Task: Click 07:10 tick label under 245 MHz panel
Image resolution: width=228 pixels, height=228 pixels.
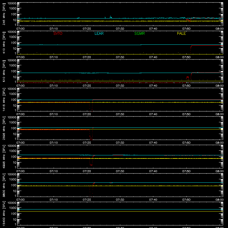Action: pyautogui.click(x=54, y=29)
